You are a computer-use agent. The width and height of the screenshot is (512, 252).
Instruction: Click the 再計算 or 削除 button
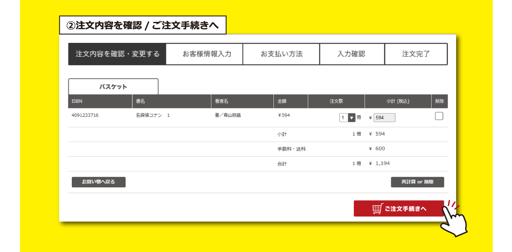click(x=417, y=182)
